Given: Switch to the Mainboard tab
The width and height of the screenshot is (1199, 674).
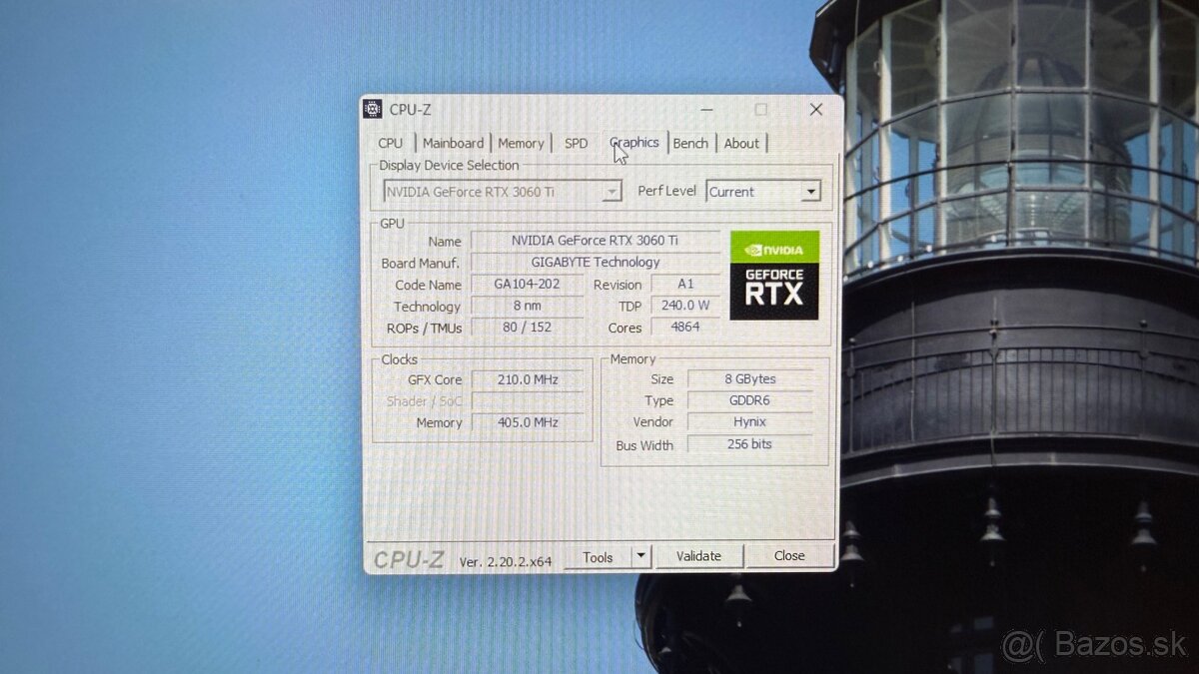Looking at the screenshot, I should point(453,143).
